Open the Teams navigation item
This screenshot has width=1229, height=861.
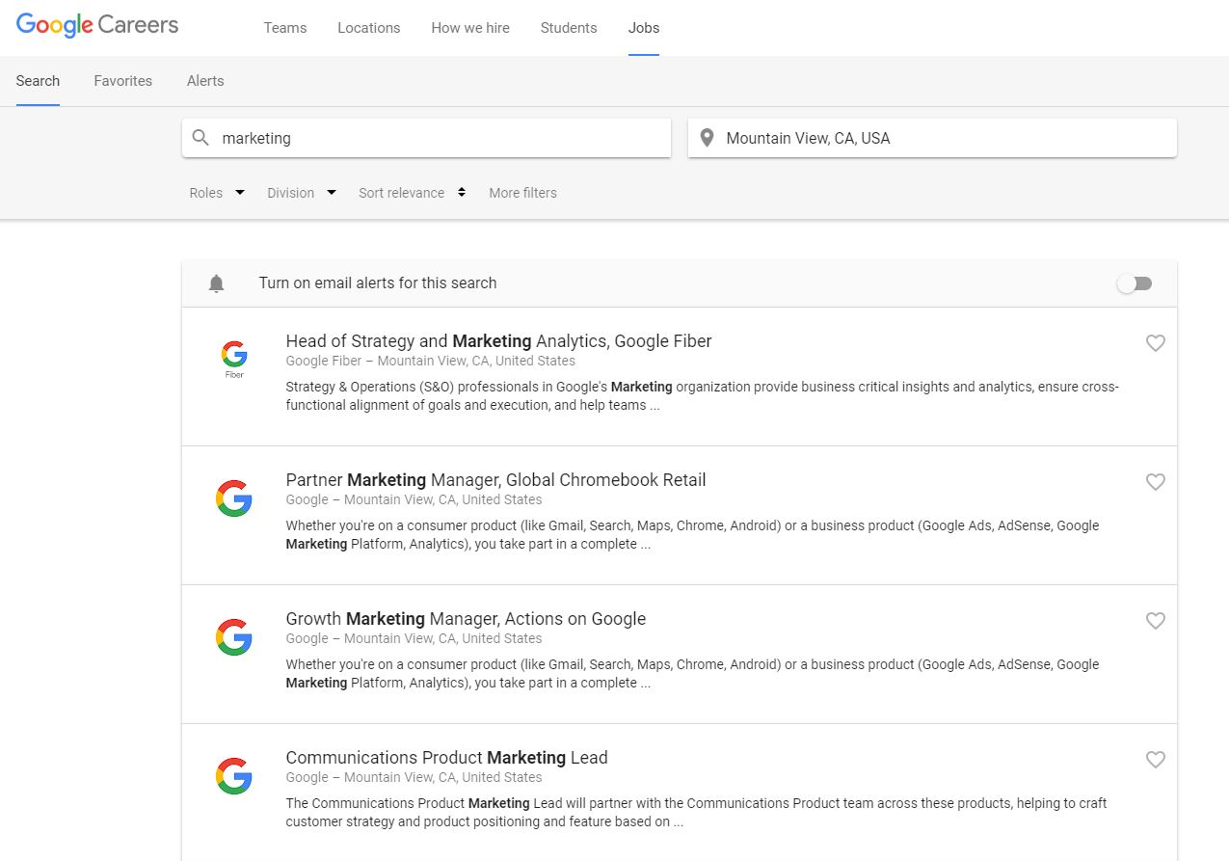pos(285,28)
